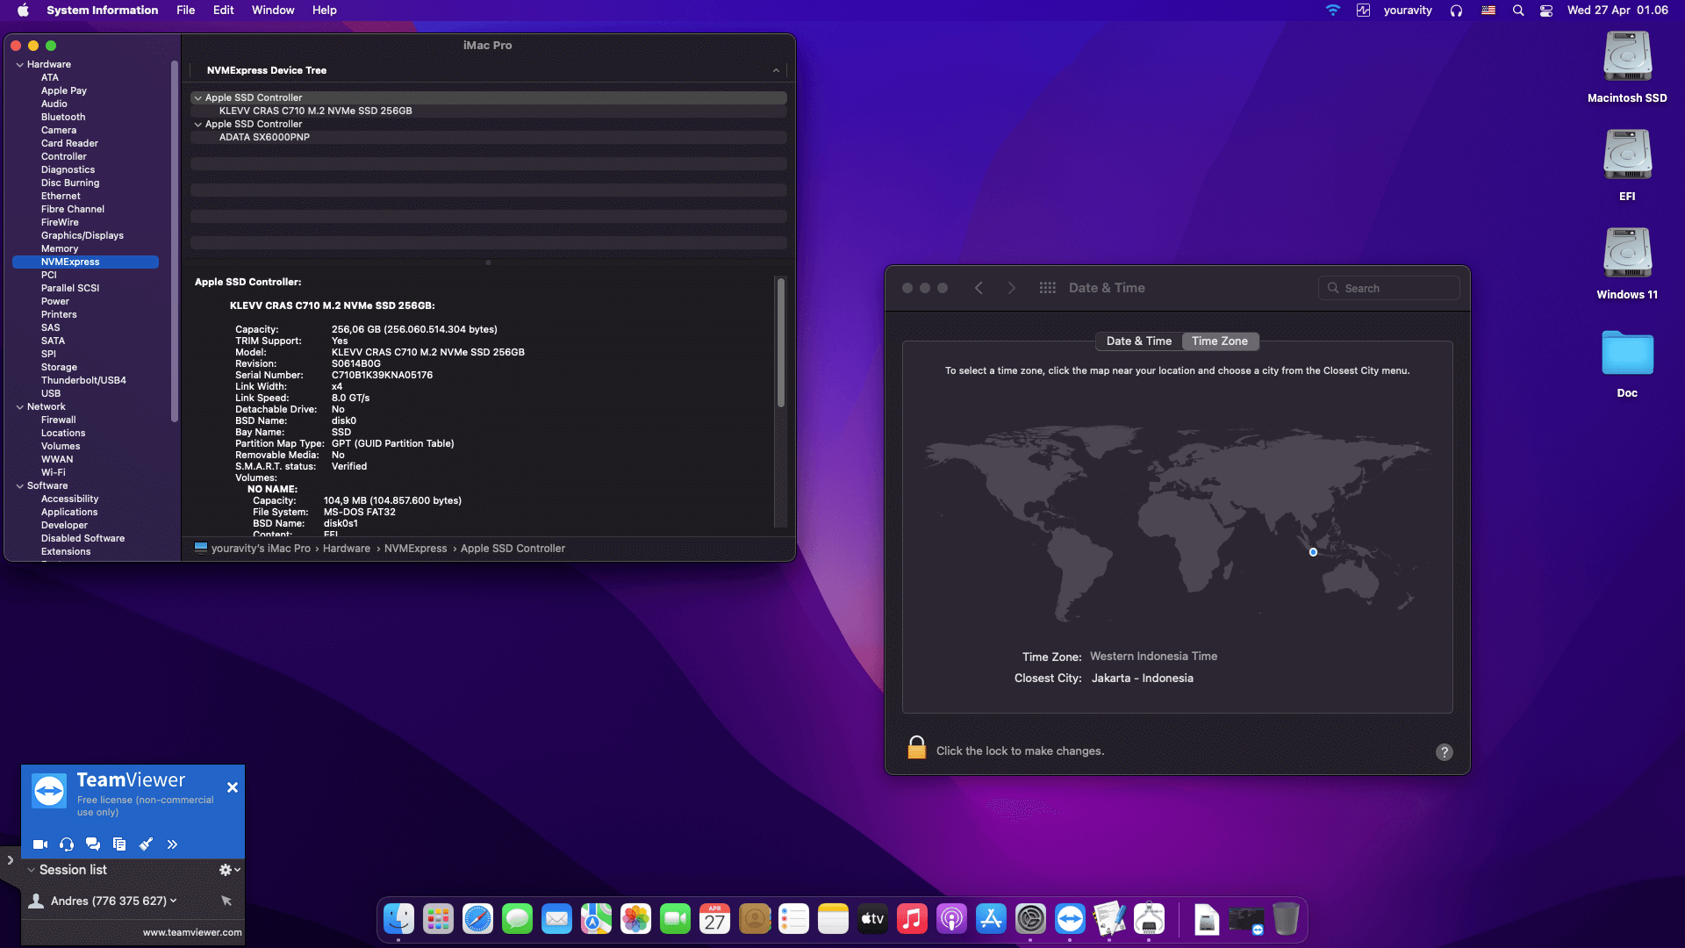Show more TeamViewer tools double chevron
Image resolution: width=1685 pixels, height=948 pixels.
tap(172, 844)
